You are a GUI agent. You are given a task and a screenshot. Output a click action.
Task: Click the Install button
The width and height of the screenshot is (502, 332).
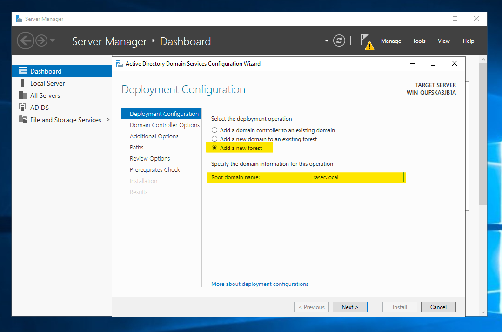(400, 307)
